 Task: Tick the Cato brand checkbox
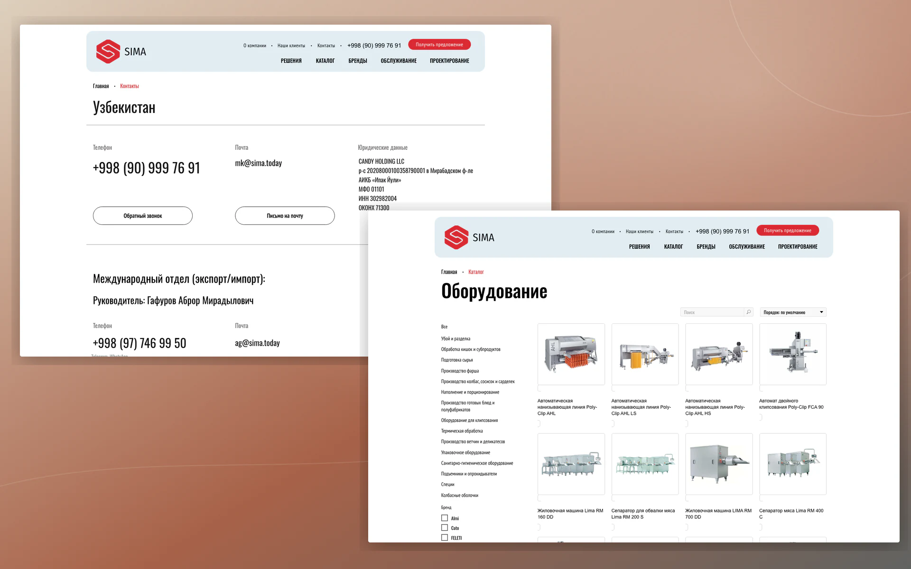pos(445,528)
